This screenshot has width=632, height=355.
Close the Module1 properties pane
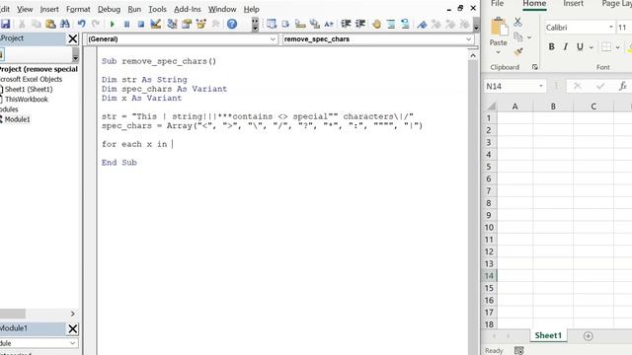click(72, 328)
